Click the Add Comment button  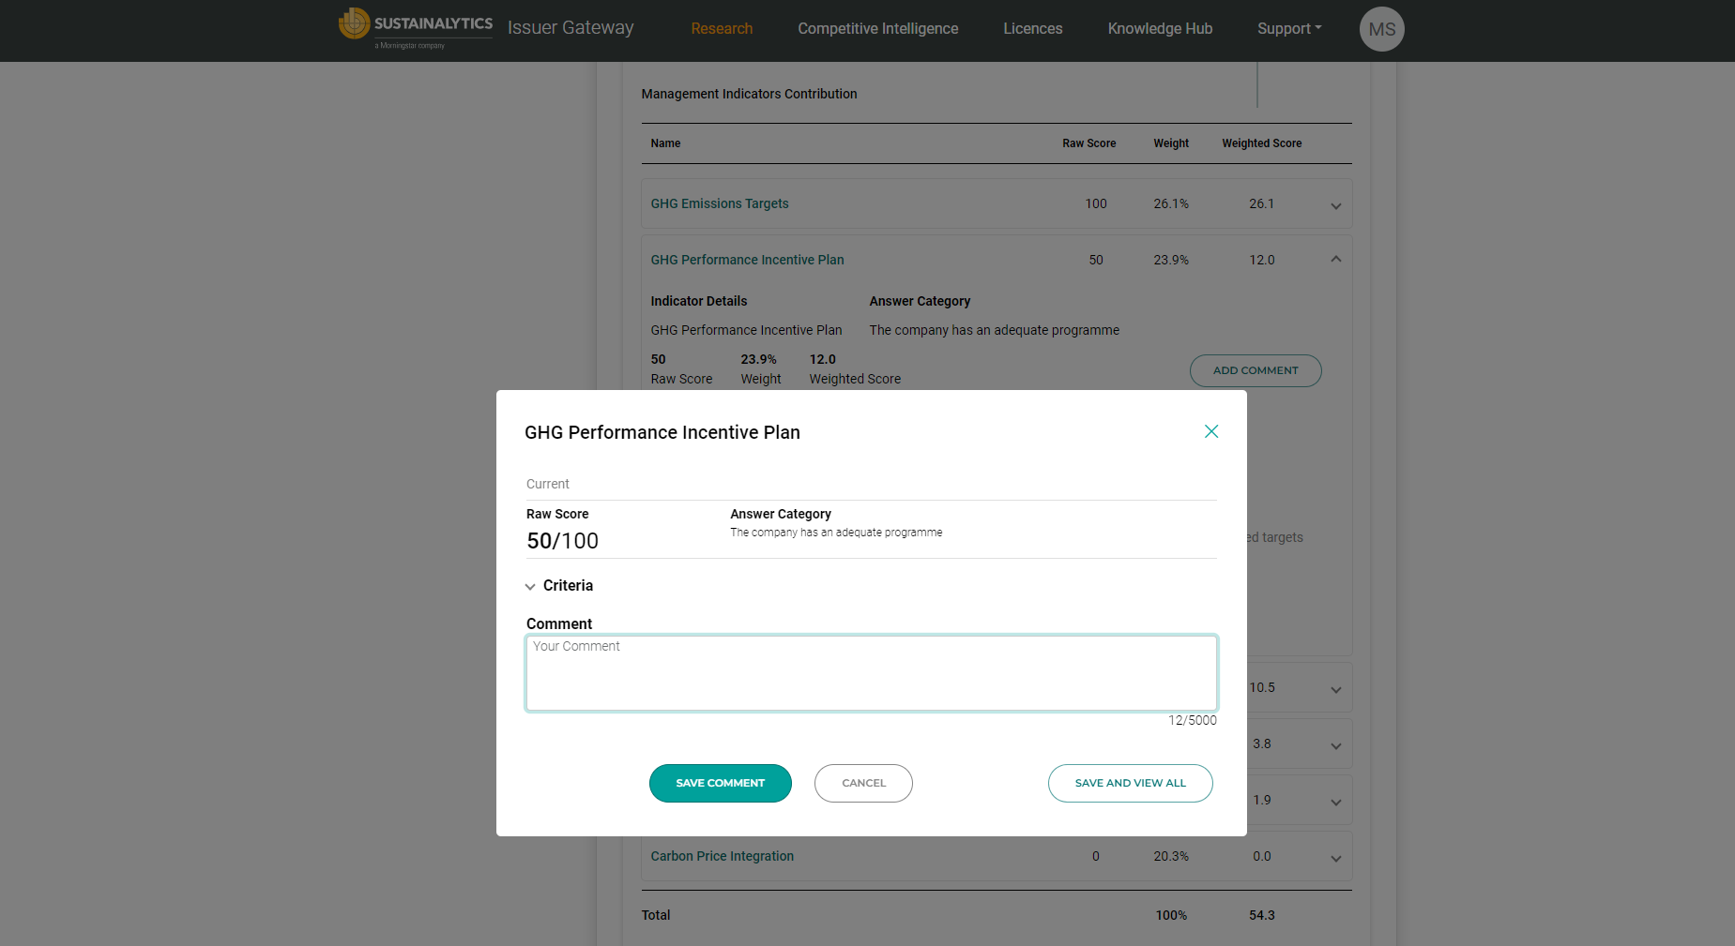(1255, 370)
